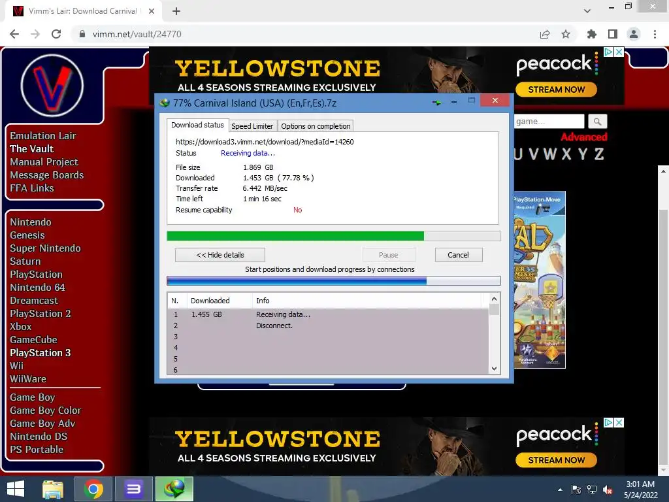Open AdChoices icon on bottom ad
The width and height of the screenshot is (669, 502).
point(609,423)
